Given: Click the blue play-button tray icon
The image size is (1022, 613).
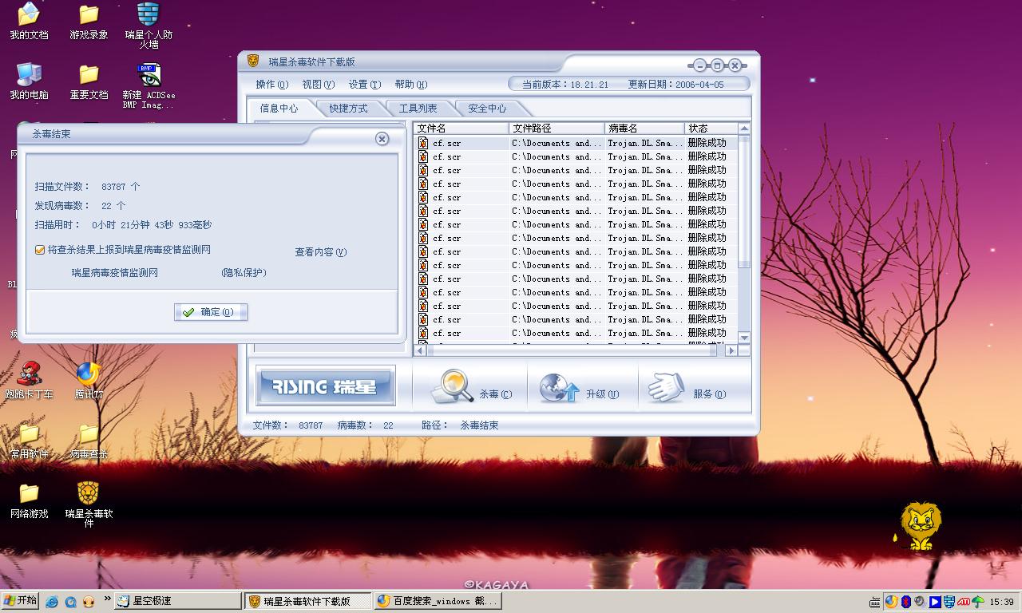Looking at the screenshot, I should pos(935,602).
